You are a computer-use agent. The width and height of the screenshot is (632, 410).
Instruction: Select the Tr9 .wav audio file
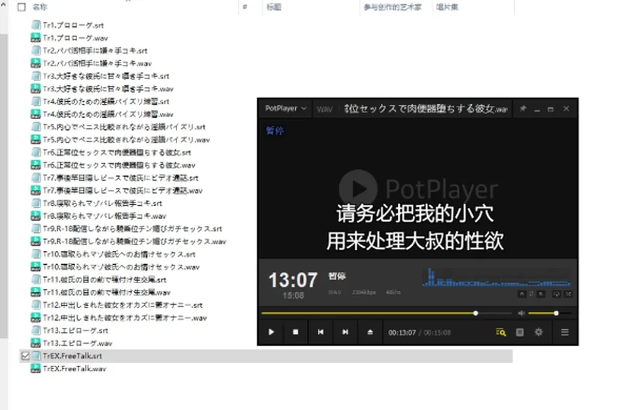[128, 241]
